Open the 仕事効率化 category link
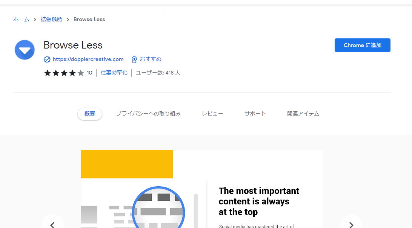The height and width of the screenshot is (228, 412). (114, 73)
